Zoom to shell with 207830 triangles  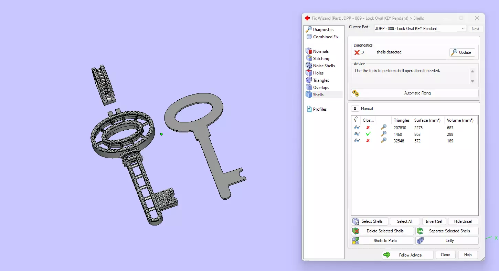tap(384, 128)
